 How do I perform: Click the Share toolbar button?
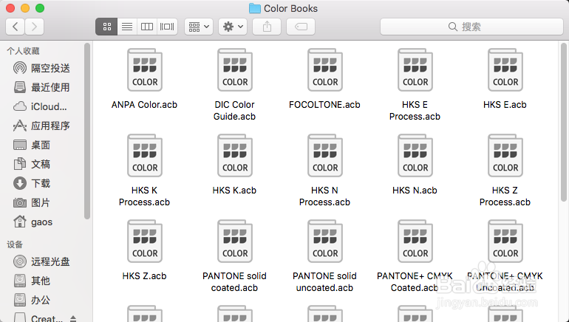(x=267, y=27)
